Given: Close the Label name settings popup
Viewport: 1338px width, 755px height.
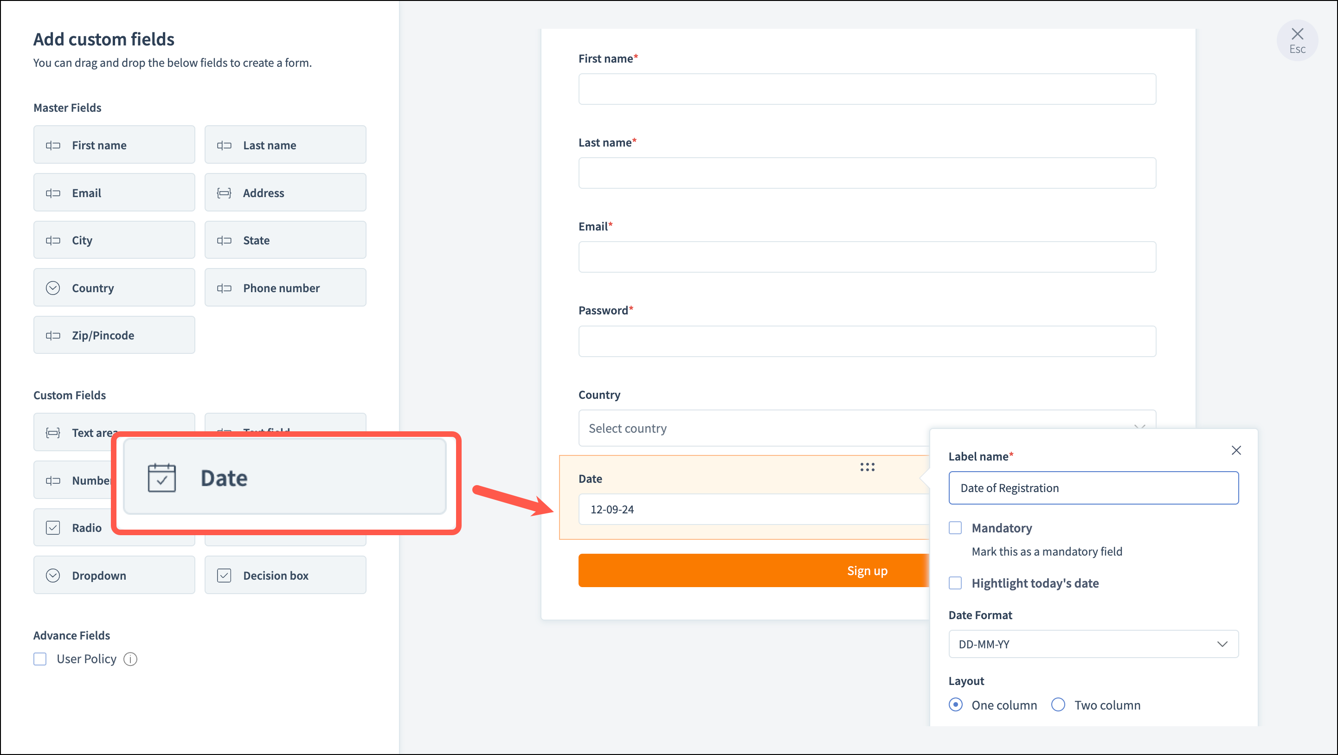Looking at the screenshot, I should 1236,450.
